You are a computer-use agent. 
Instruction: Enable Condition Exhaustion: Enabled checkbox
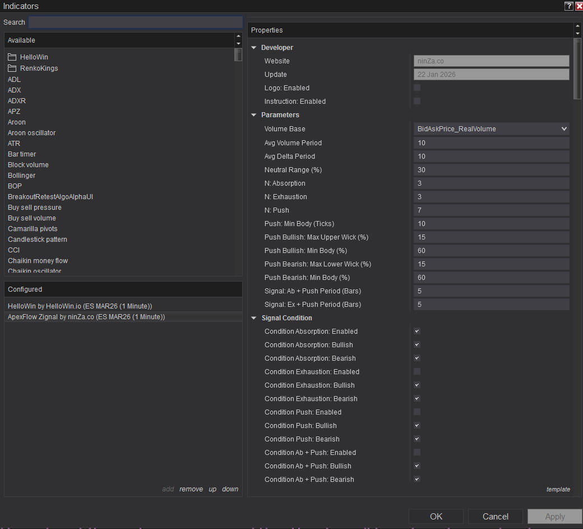[417, 372]
